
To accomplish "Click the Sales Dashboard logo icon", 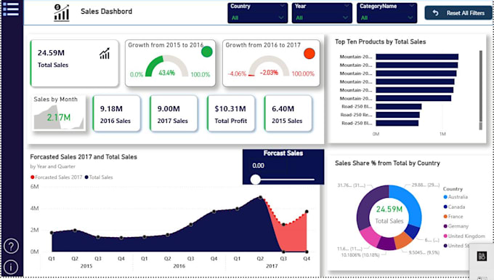I will point(62,12).
